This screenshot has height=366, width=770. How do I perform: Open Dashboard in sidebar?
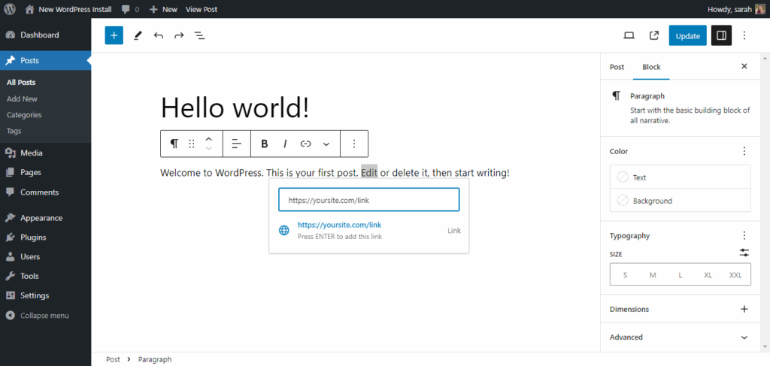point(45,35)
